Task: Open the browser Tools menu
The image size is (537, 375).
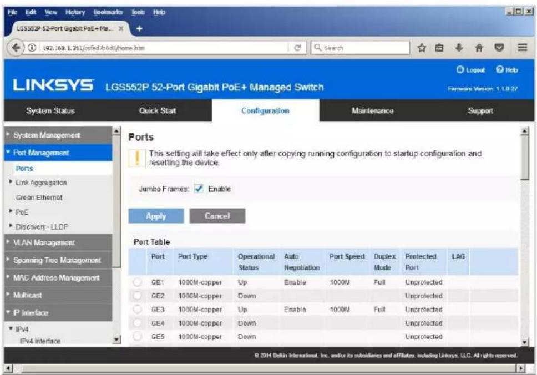Action: (138, 12)
